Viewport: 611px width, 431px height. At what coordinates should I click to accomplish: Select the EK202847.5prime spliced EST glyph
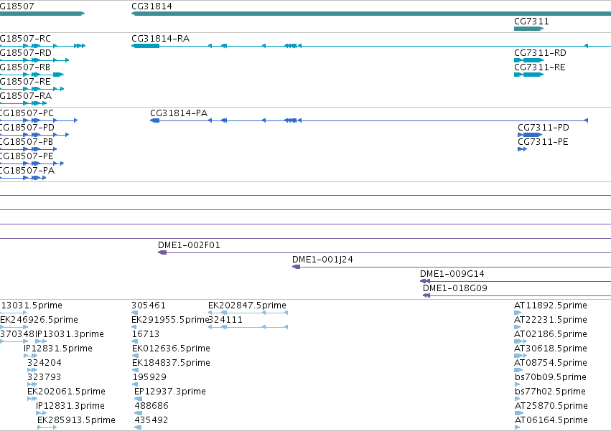click(248, 313)
